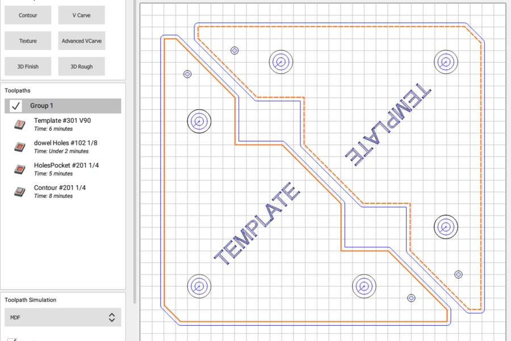Click the Template #301 V90 V-carve icon
The image size is (511, 341).
point(20,124)
